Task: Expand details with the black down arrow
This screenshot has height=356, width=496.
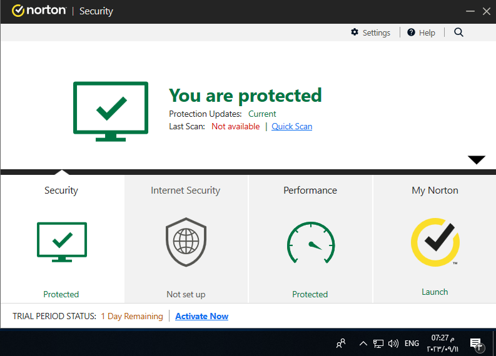Action: (x=477, y=159)
